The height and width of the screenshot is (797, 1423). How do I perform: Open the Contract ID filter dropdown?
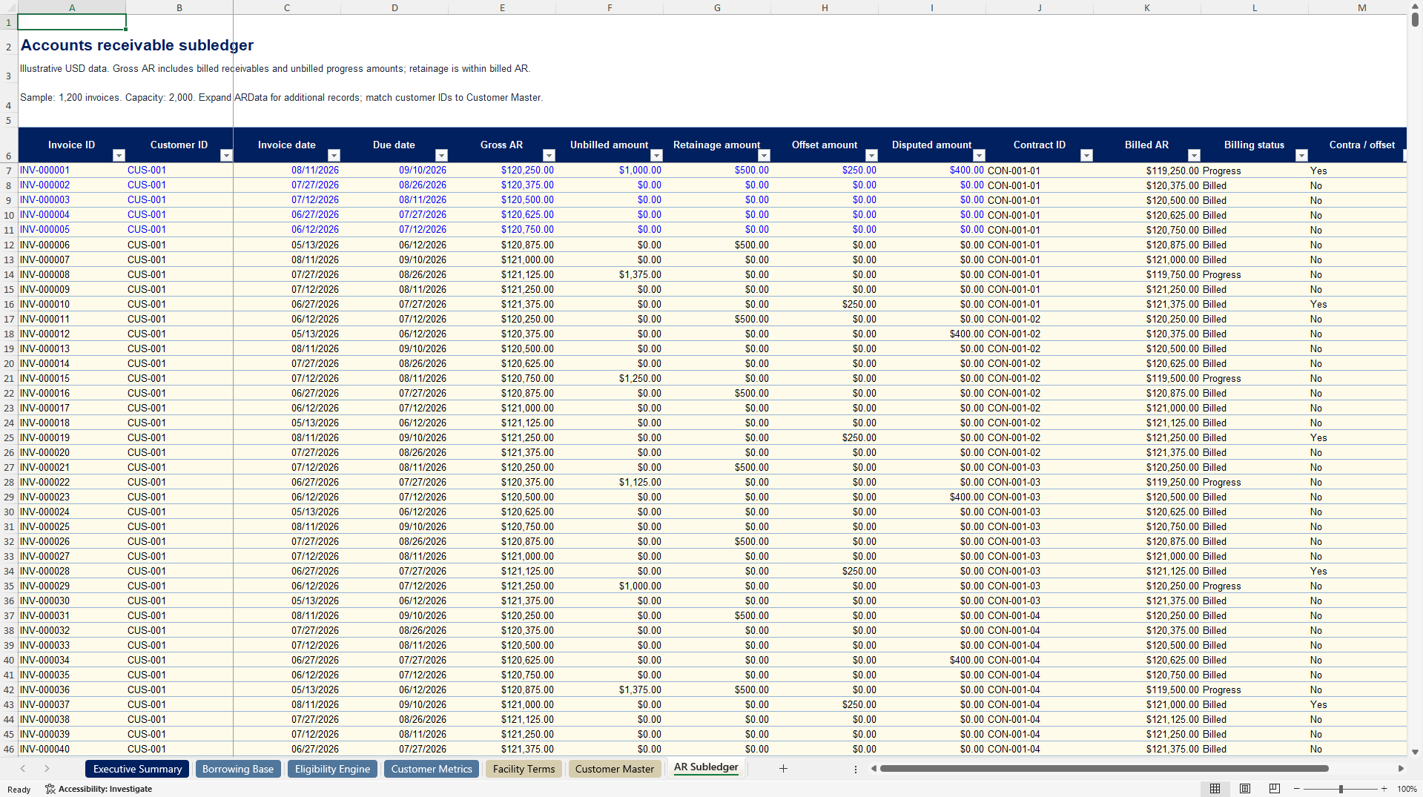tap(1086, 155)
